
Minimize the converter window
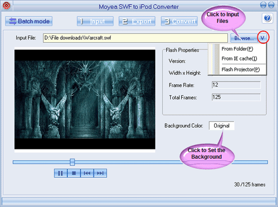point(263,5)
